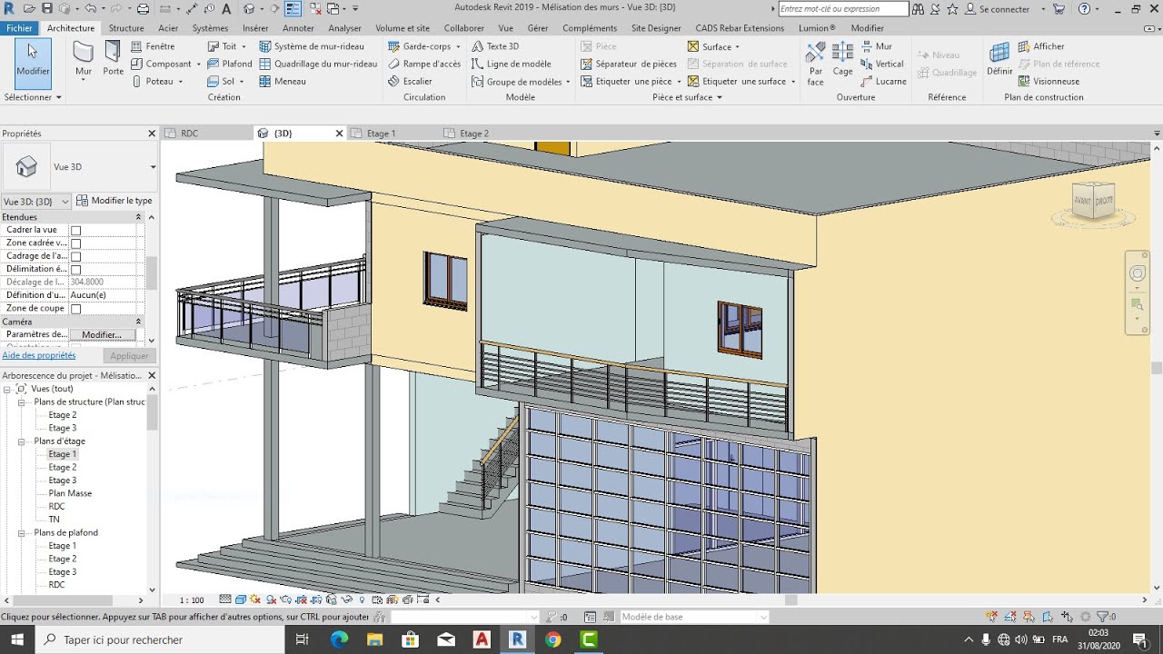Viewport: 1163px width, 654px height.
Task: Open the Structure ribbon tab
Action: pyautogui.click(x=126, y=28)
